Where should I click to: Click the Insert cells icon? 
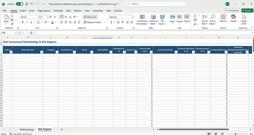pos(172,17)
